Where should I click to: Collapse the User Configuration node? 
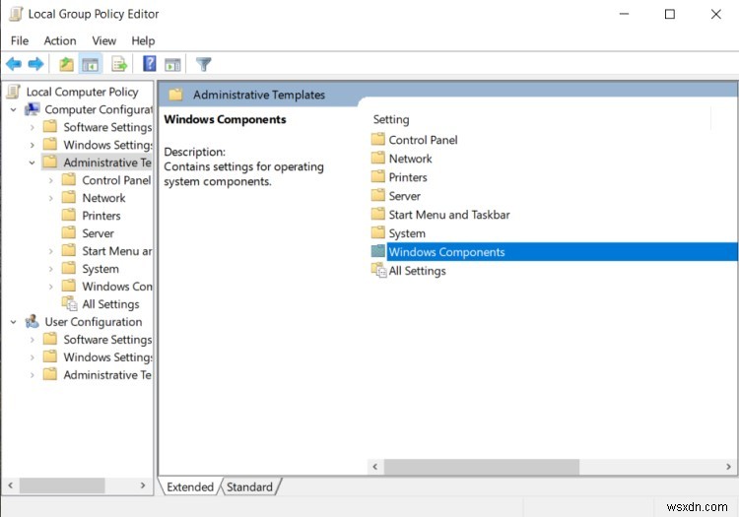click(13, 322)
